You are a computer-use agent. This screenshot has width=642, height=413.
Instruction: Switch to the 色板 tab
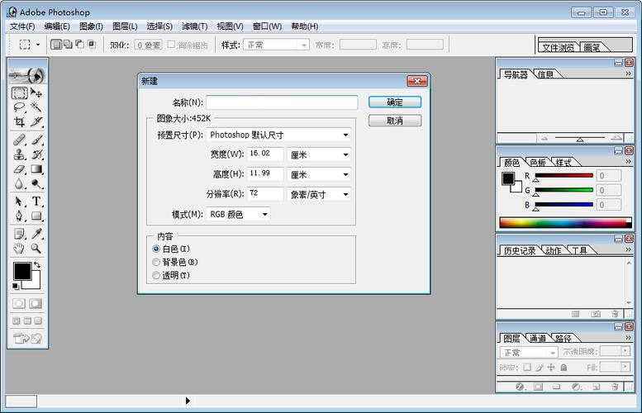tap(538, 163)
